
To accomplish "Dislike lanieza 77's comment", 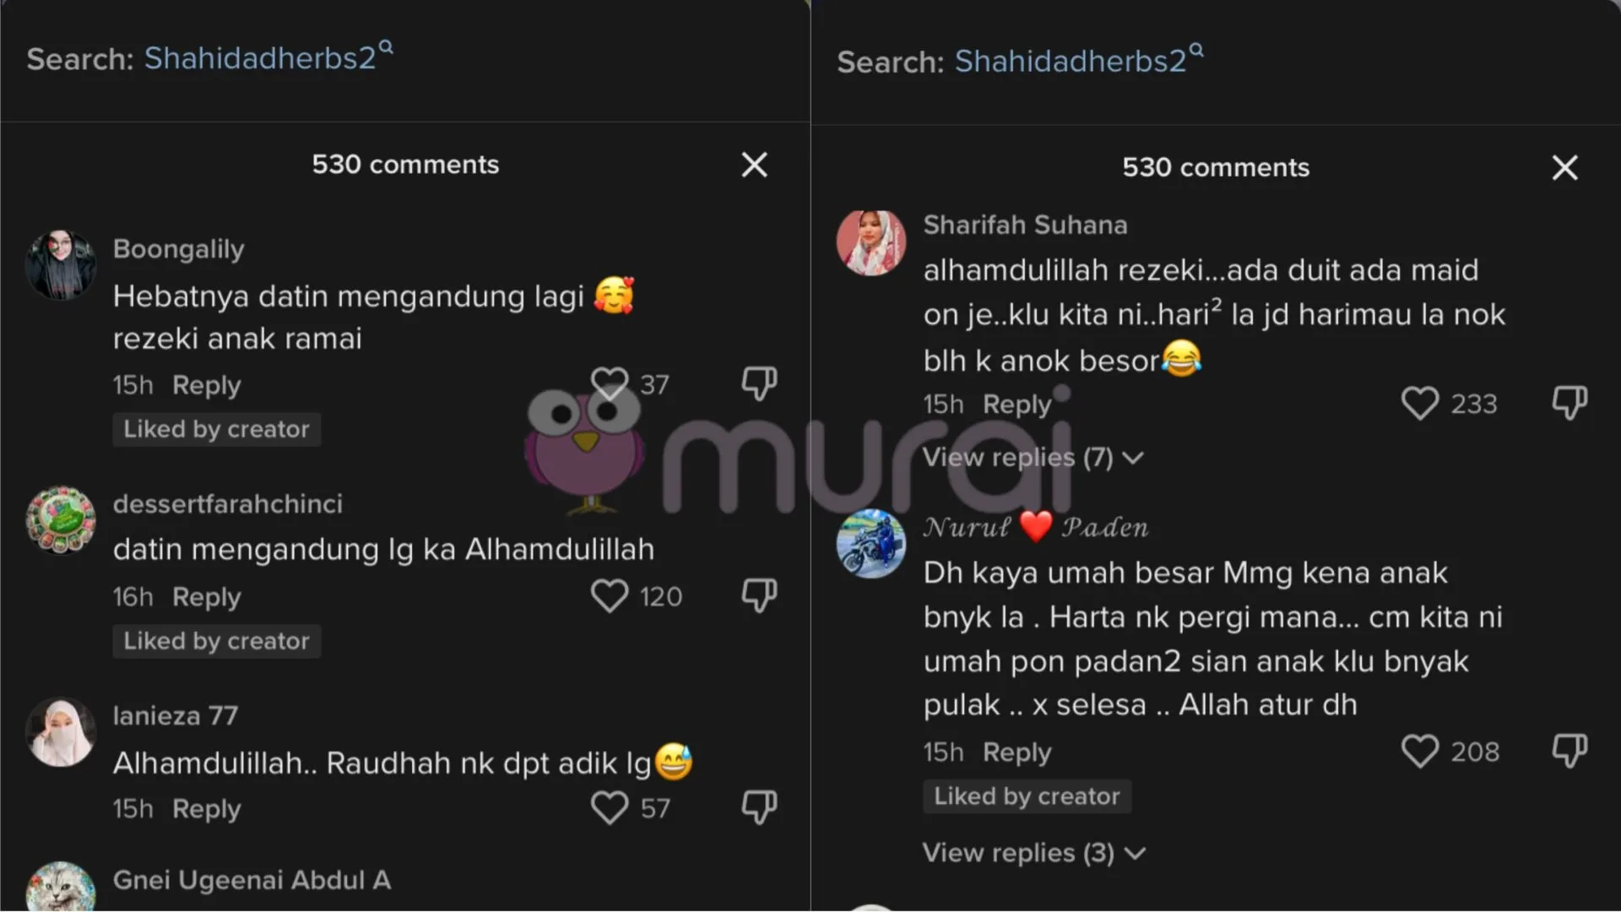I will click(x=759, y=808).
